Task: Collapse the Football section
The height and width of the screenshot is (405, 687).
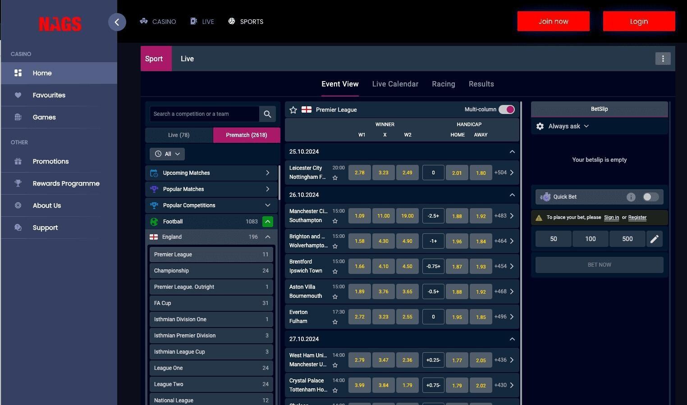Action: click(x=268, y=222)
